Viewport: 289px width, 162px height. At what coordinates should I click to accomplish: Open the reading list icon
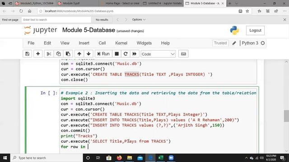(x=268, y=11)
